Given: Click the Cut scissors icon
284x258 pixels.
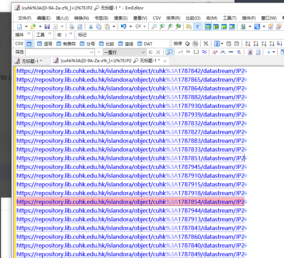Looking at the screenshot, I should pyautogui.click(x=91, y=27).
